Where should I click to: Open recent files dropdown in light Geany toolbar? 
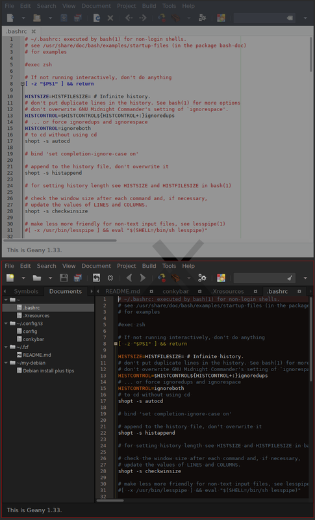click(51, 18)
